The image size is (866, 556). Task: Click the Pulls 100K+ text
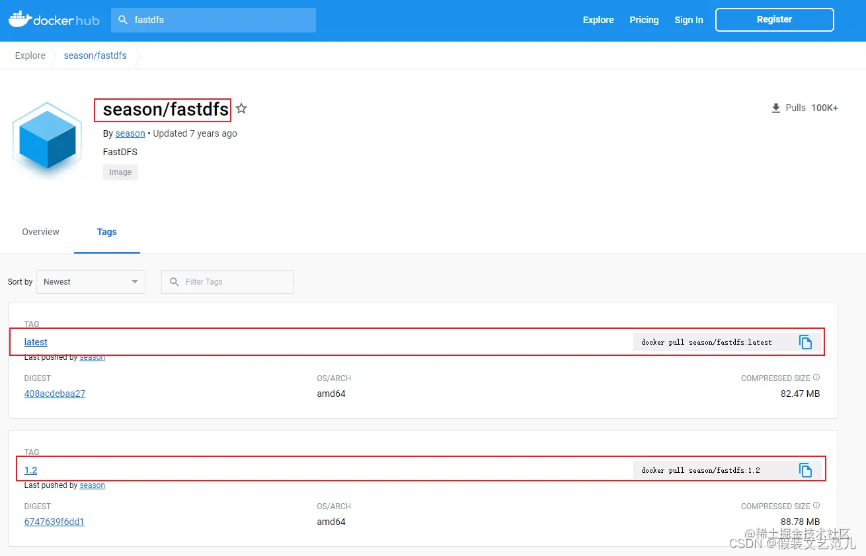(812, 108)
